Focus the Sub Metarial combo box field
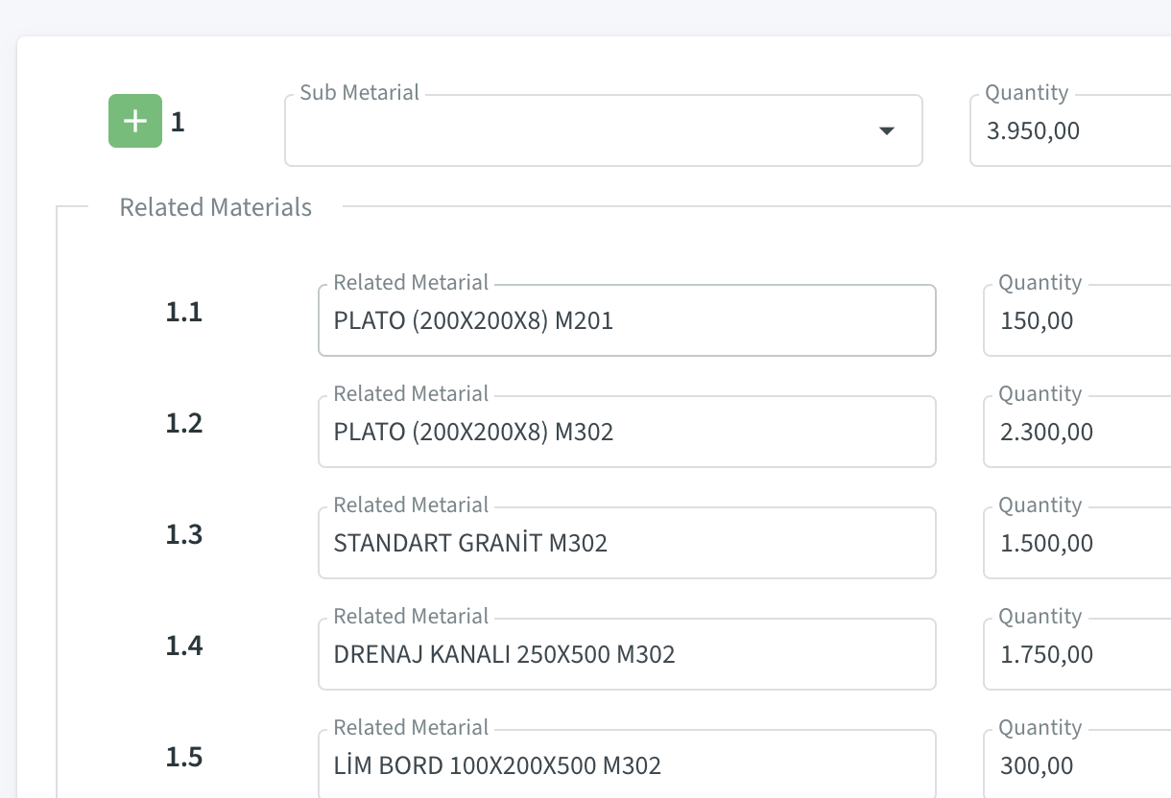Screen dimensions: 1171x798 [x=604, y=130]
